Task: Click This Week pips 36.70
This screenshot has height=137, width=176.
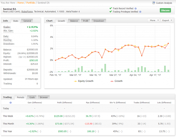Action: pos(89,116)
